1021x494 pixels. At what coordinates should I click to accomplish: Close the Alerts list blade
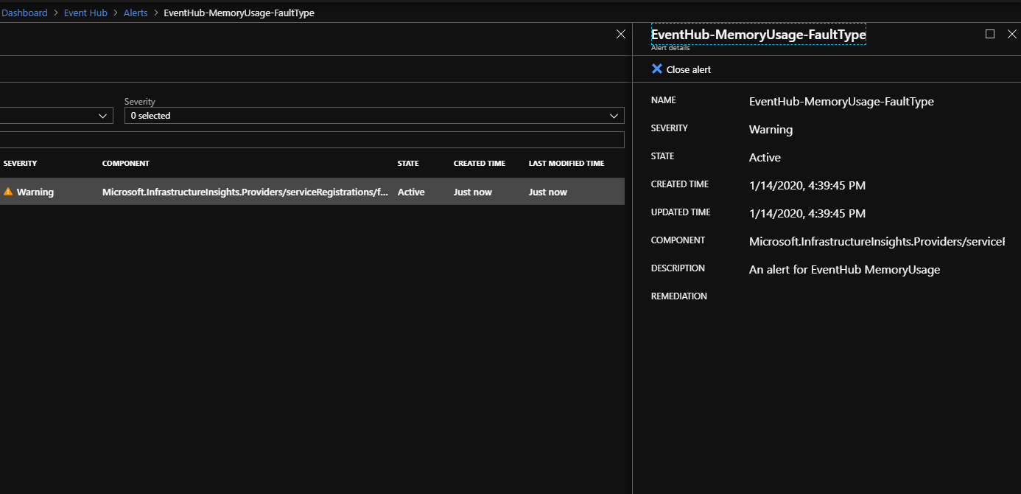(x=621, y=34)
